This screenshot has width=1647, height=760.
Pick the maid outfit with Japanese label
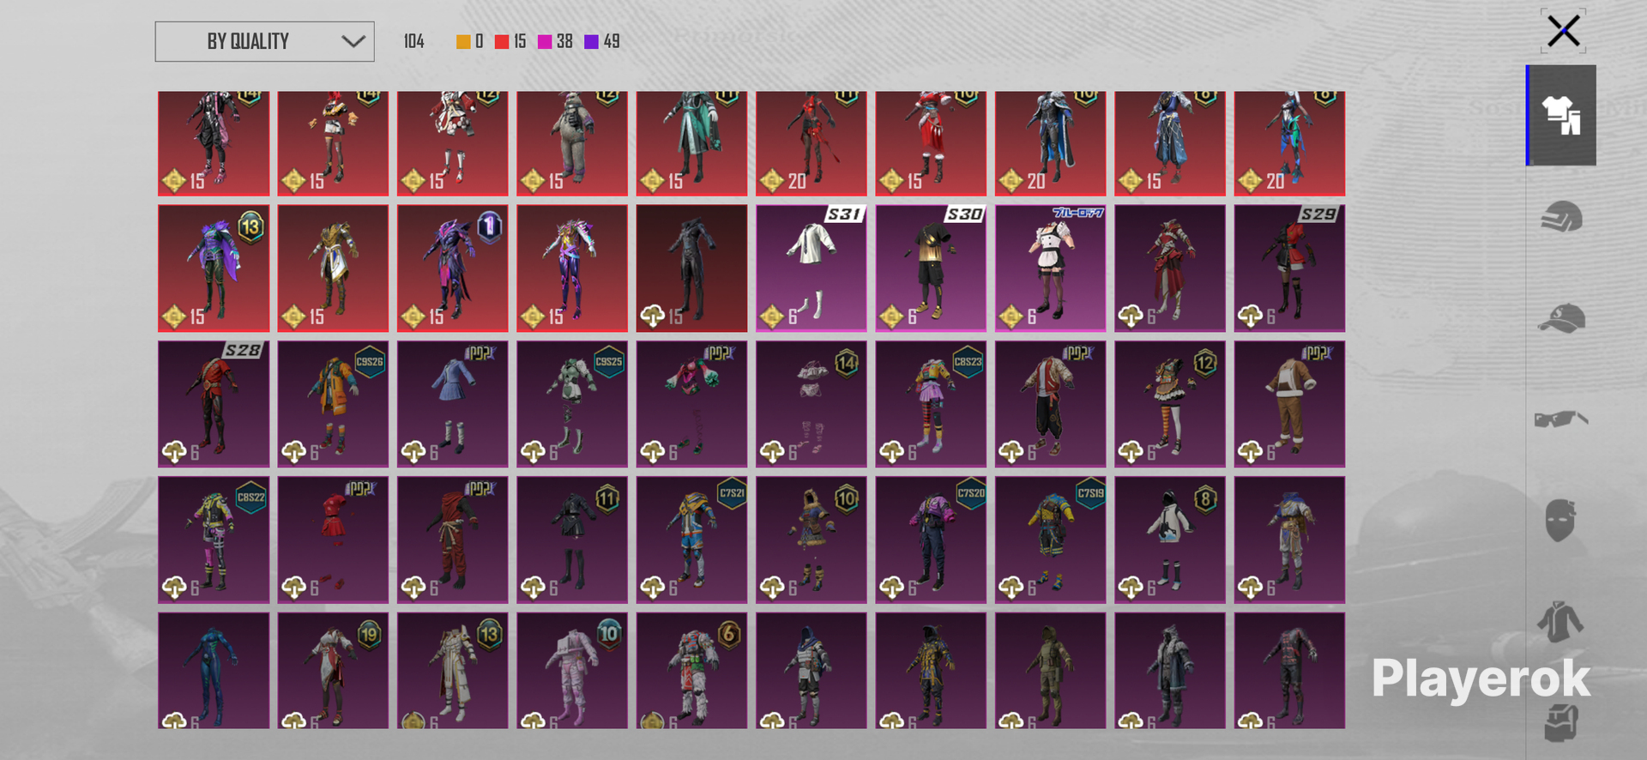1050,268
